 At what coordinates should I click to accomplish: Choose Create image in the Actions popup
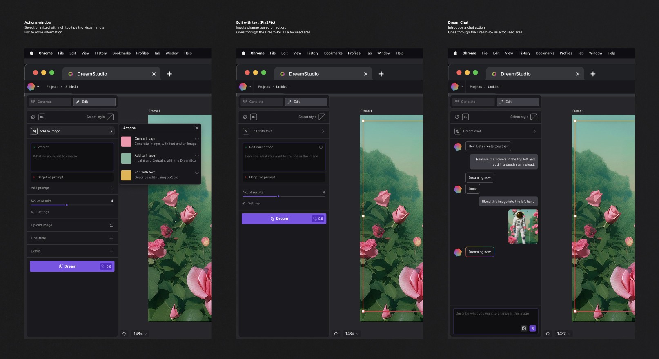[160, 141]
